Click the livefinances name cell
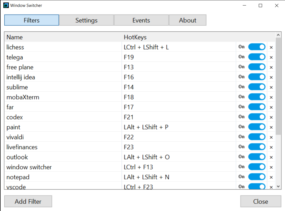The width and height of the screenshot is (285, 211). 63,147
